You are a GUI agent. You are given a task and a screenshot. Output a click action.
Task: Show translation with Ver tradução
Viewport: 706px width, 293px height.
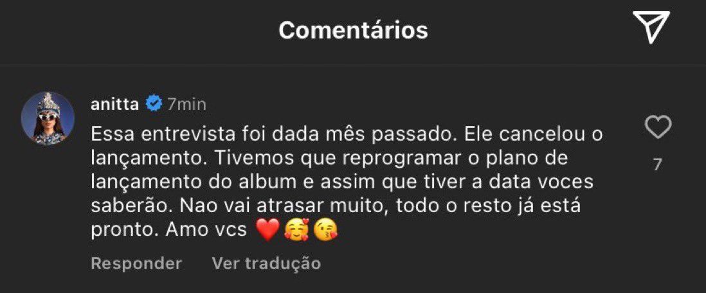266,263
